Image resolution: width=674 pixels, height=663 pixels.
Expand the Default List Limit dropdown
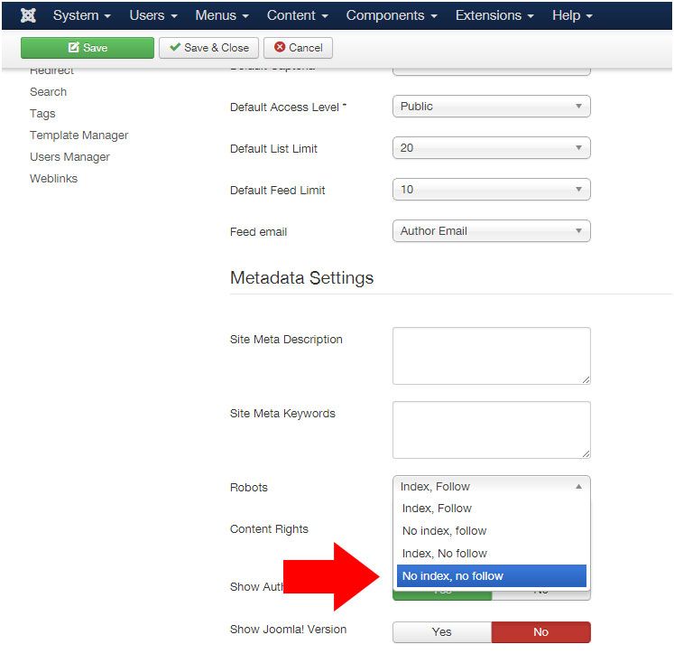[x=492, y=148]
